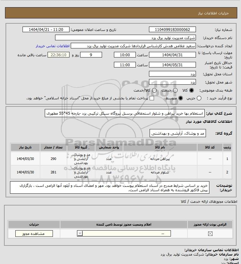The height and width of the screenshot is (264, 241).
Task: Toggle the mandatory permit checkbox
Action: tap(210, 234)
